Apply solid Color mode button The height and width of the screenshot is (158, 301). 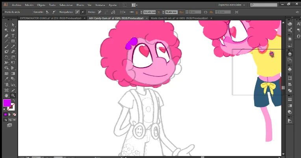pyautogui.click(x=6, y=114)
